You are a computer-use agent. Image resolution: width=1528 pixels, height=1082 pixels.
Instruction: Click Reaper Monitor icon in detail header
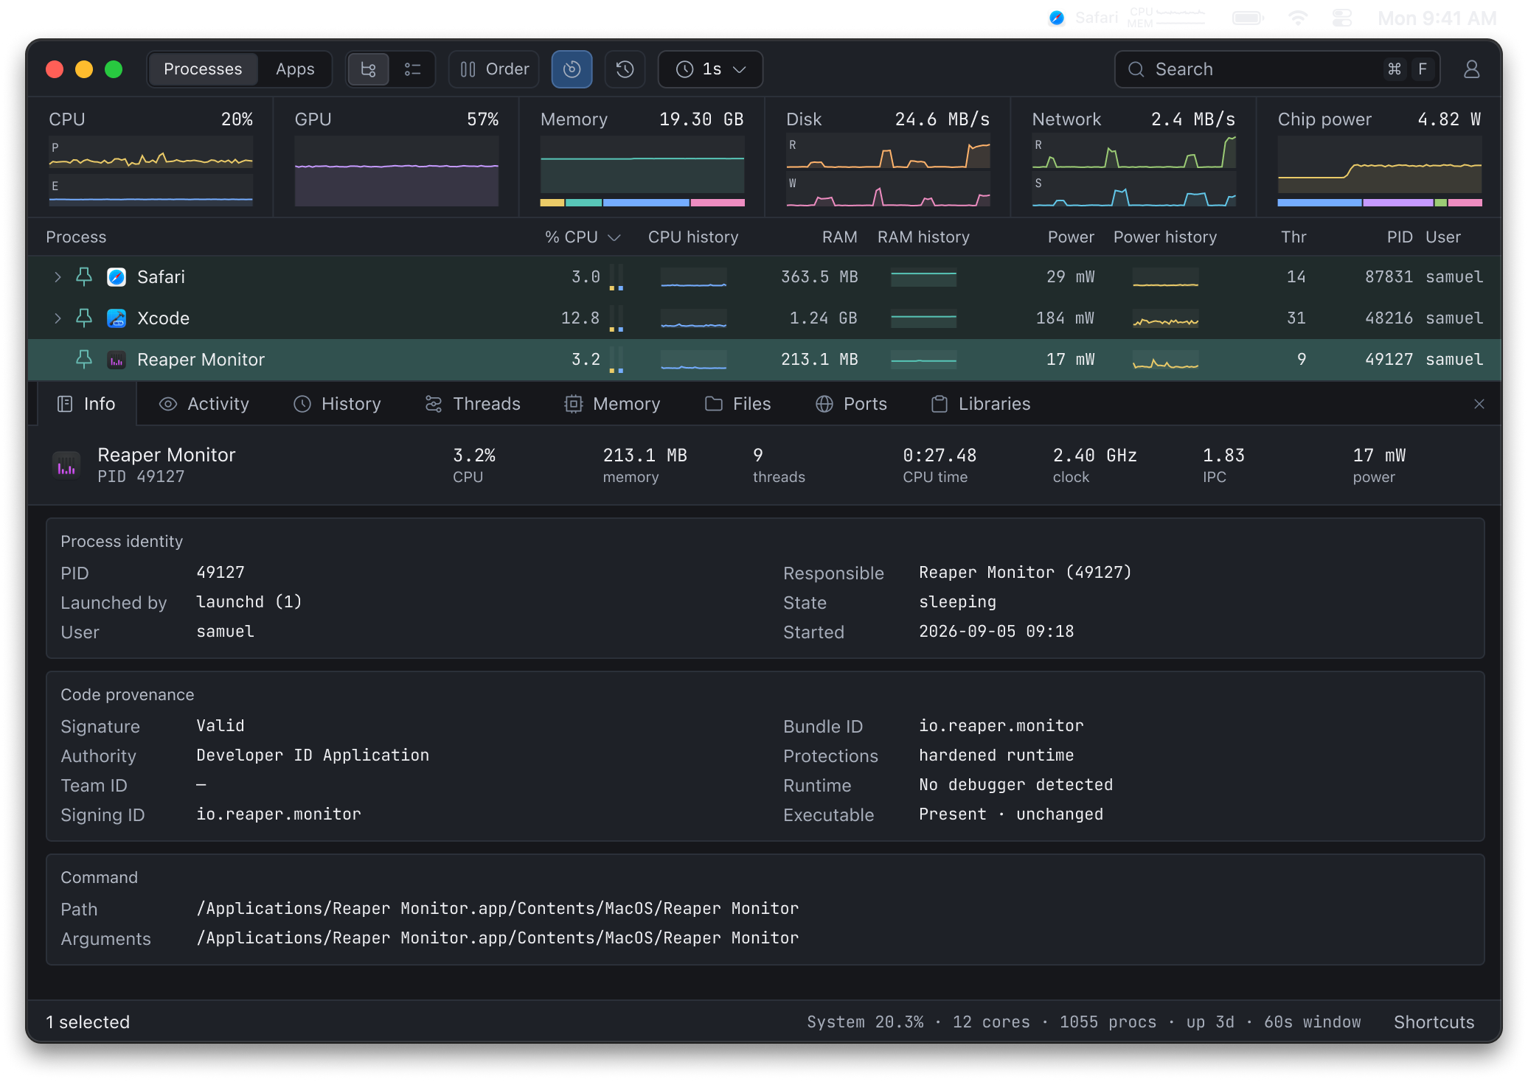[66, 466]
